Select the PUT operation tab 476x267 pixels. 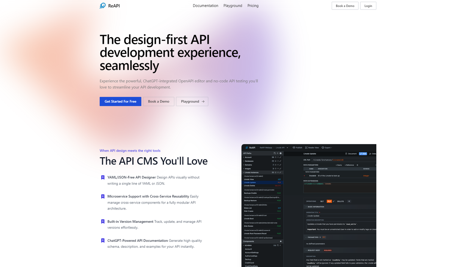coord(329,201)
